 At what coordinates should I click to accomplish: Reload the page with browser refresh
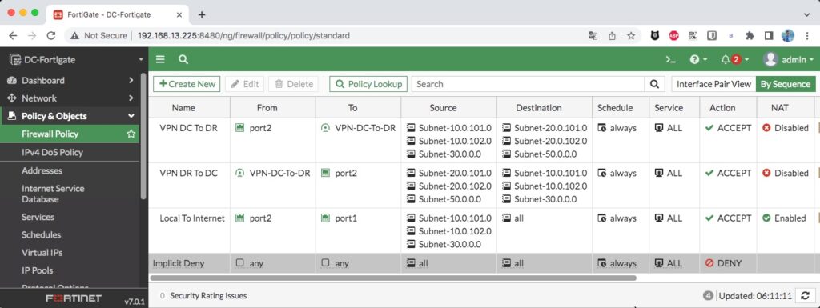click(x=51, y=35)
